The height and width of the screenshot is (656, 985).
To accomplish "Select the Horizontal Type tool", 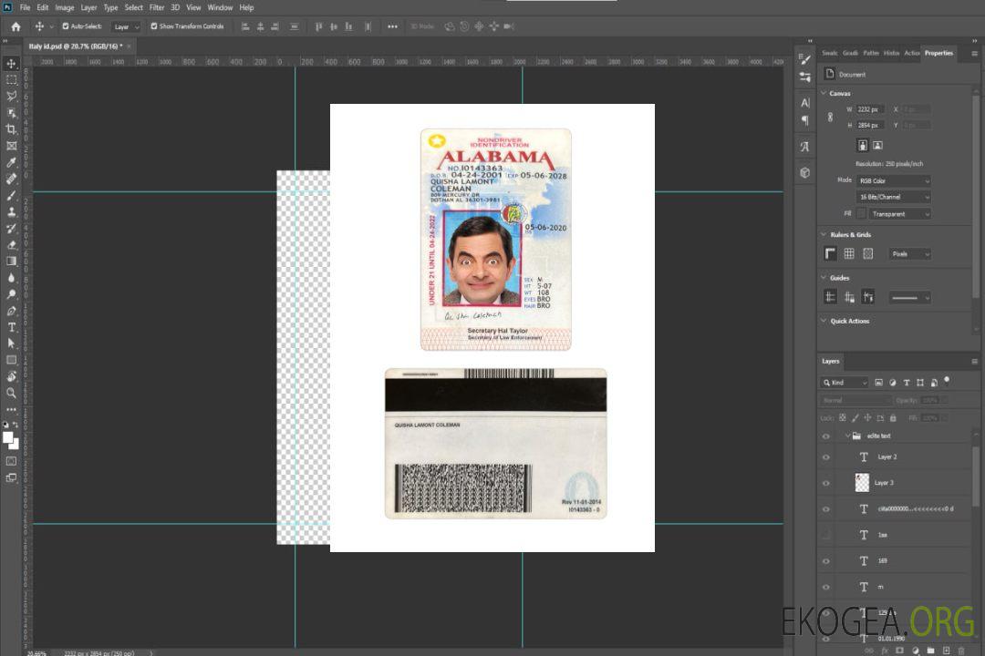I will pos(11,326).
